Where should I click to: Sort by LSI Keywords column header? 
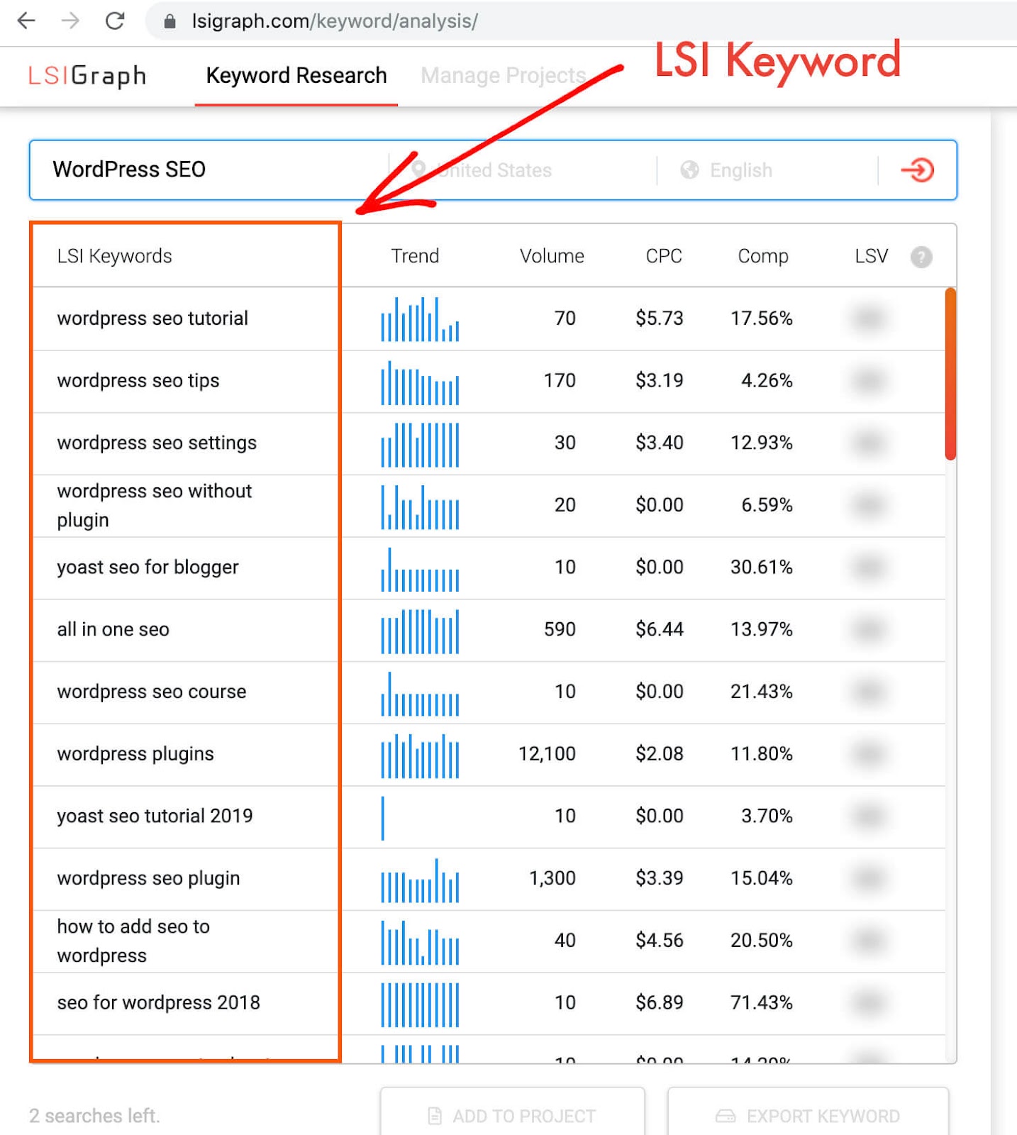click(114, 256)
